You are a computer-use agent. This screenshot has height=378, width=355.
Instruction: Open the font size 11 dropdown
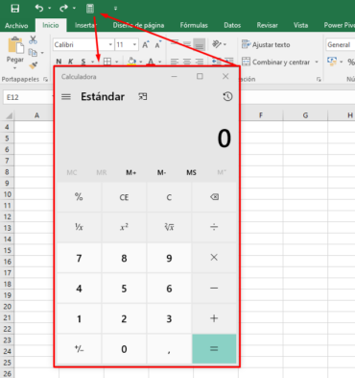pyautogui.click(x=134, y=44)
